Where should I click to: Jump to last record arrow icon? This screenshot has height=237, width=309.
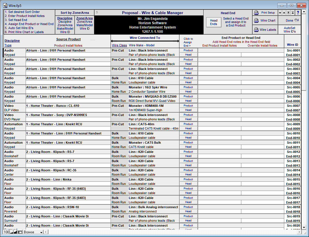[288, 13]
